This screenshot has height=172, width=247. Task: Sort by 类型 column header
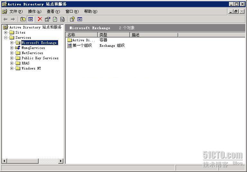[114, 35]
